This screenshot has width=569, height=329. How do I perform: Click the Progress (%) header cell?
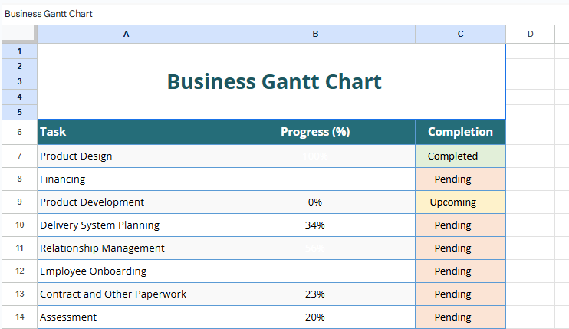point(314,132)
